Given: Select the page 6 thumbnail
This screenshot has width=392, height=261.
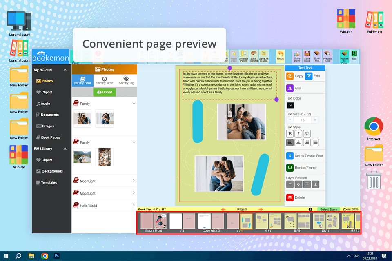Looking at the screenshot, I should pyautogui.click(x=262, y=221).
